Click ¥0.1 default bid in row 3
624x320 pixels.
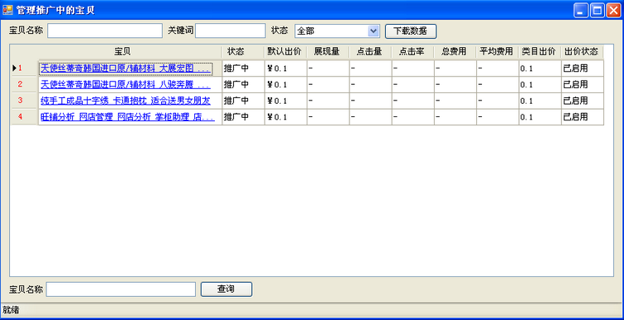[x=286, y=101]
